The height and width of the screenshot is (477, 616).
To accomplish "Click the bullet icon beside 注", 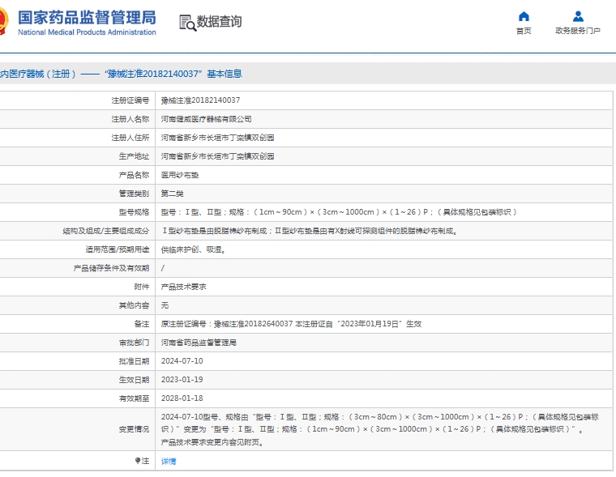I will tap(138, 461).
